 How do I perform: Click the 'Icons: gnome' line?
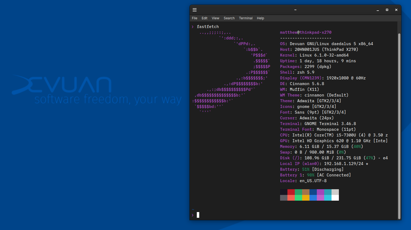(308, 107)
